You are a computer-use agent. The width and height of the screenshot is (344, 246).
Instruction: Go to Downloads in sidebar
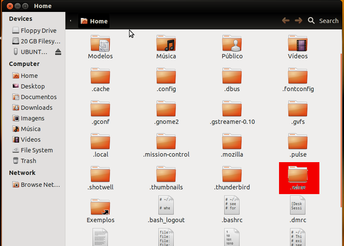pyautogui.click(x=32, y=108)
